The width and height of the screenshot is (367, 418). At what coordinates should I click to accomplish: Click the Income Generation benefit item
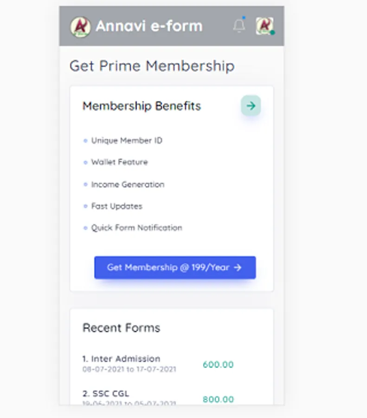(x=128, y=184)
